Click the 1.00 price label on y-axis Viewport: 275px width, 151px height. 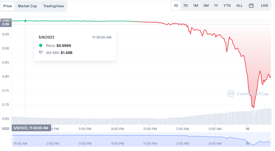[x=6, y=21]
